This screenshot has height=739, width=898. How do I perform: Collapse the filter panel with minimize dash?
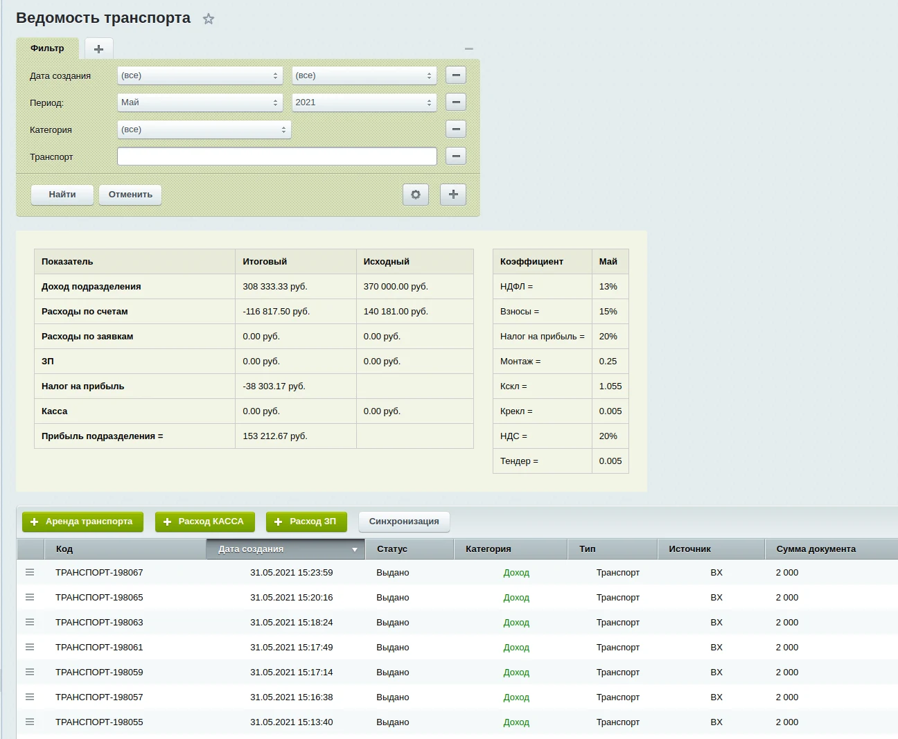pos(469,48)
